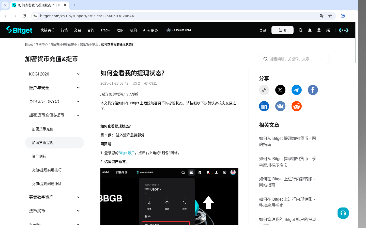The image size is (366, 228).
Task: Open related article 内部转账 - 网站指南
Action: (287, 182)
